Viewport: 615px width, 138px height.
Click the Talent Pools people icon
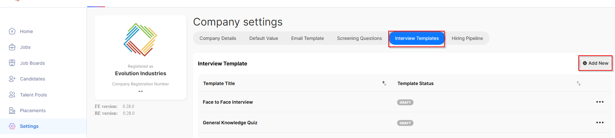pyautogui.click(x=12, y=95)
